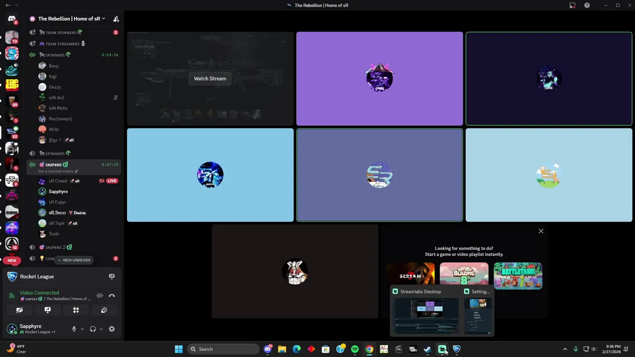Mute the microphone
Viewport: 635px width, 357px height.
pos(74,329)
